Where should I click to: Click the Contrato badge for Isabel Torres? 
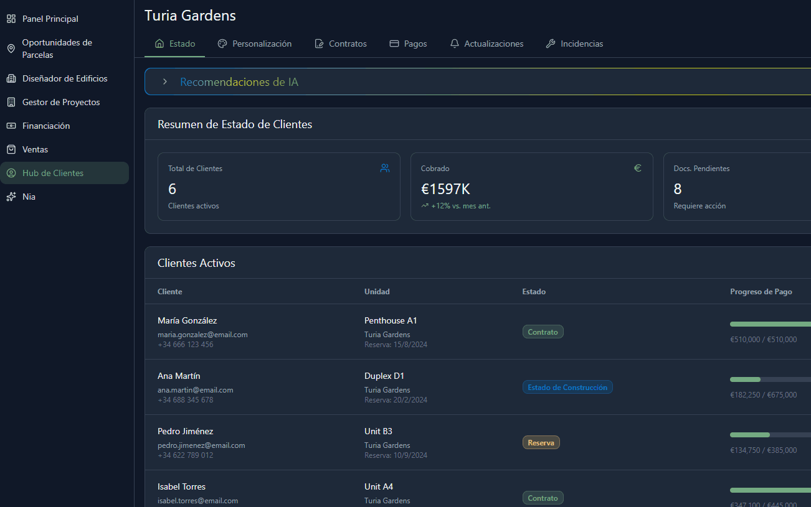[x=543, y=498]
